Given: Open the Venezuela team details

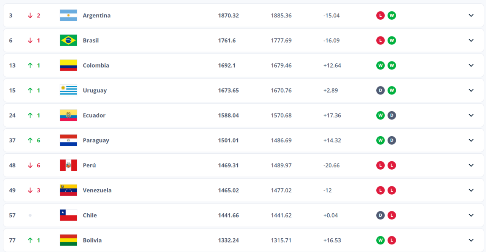Looking at the screenshot, I should click(x=471, y=190).
